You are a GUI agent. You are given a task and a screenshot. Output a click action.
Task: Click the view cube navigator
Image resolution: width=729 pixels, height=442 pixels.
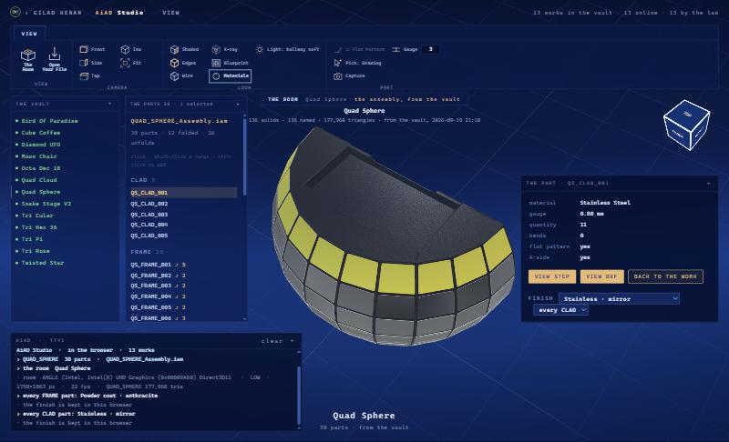686,125
